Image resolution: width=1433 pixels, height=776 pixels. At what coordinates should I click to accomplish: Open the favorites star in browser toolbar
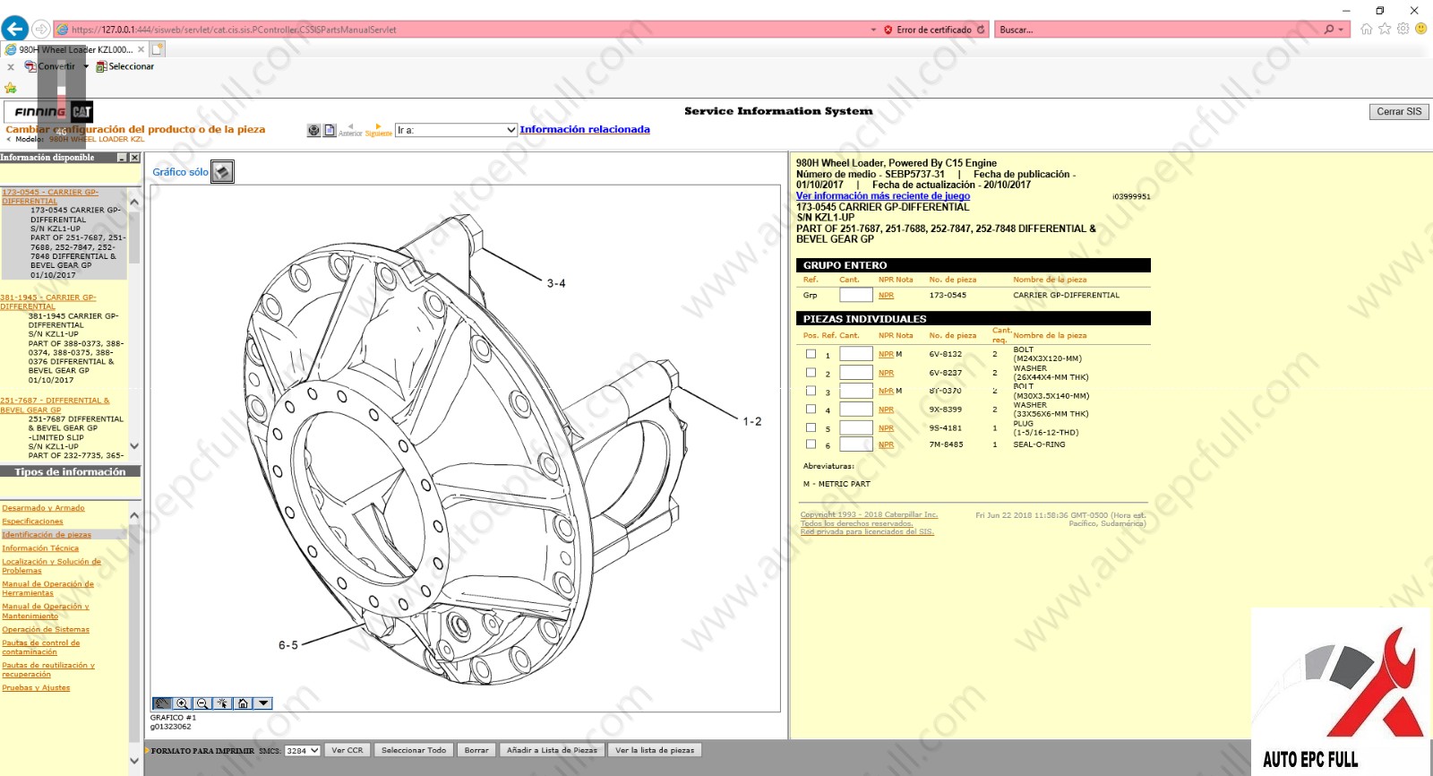(1385, 29)
